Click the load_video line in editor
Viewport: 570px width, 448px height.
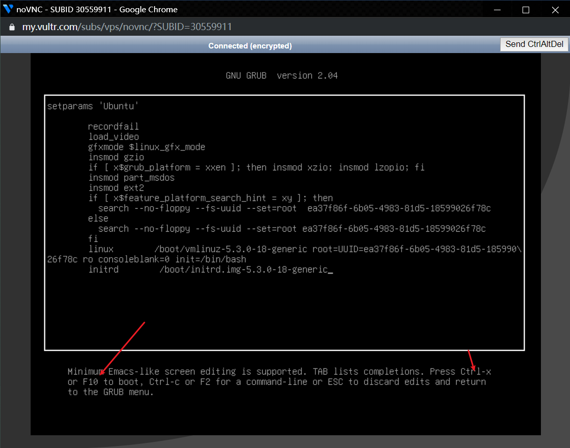coord(113,137)
